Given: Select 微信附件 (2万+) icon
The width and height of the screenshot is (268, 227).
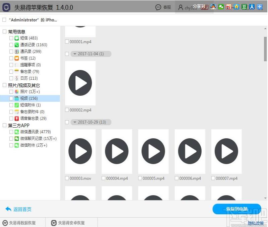Looking at the screenshot, I should tap(16, 145).
